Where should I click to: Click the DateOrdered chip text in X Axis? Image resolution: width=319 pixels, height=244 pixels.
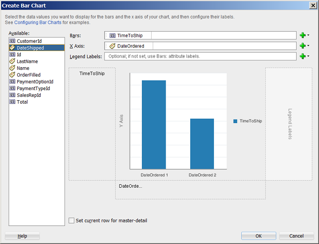tap(130, 46)
